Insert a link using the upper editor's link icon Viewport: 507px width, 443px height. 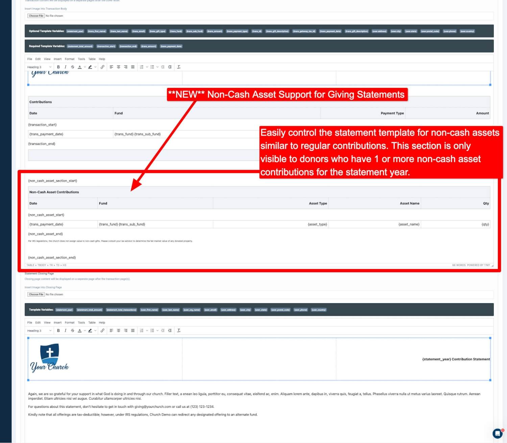[x=102, y=67]
